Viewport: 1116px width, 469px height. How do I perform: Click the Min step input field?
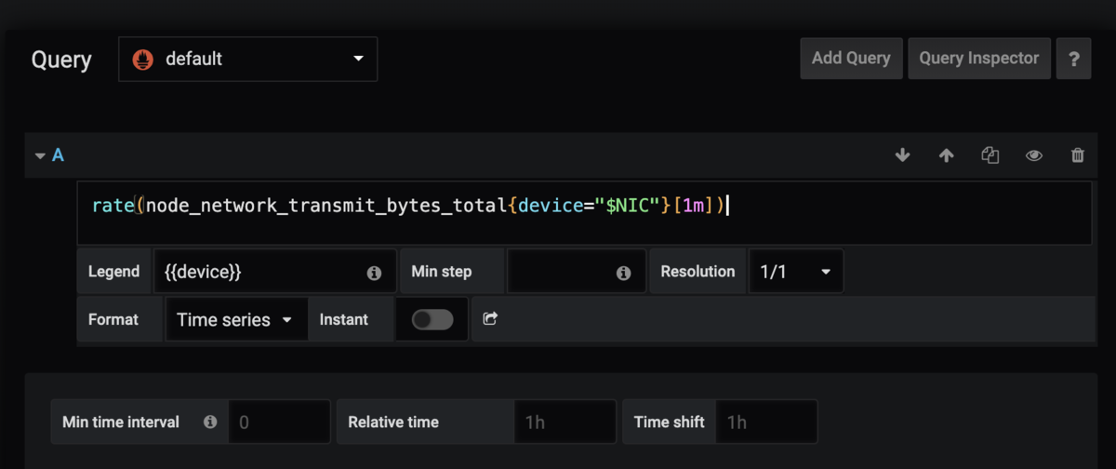click(x=577, y=272)
